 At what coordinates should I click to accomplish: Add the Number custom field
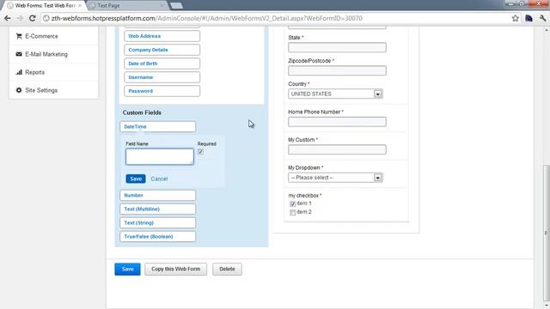(x=158, y=195)
